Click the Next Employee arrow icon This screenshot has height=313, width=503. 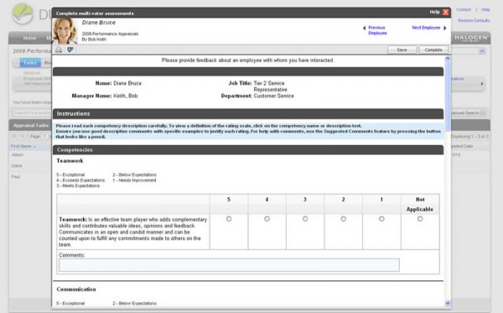tap(445, 28)
